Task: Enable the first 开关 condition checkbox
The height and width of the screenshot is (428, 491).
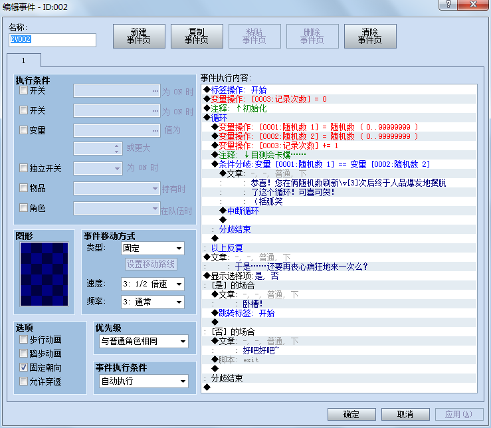Action: [23, 90]
